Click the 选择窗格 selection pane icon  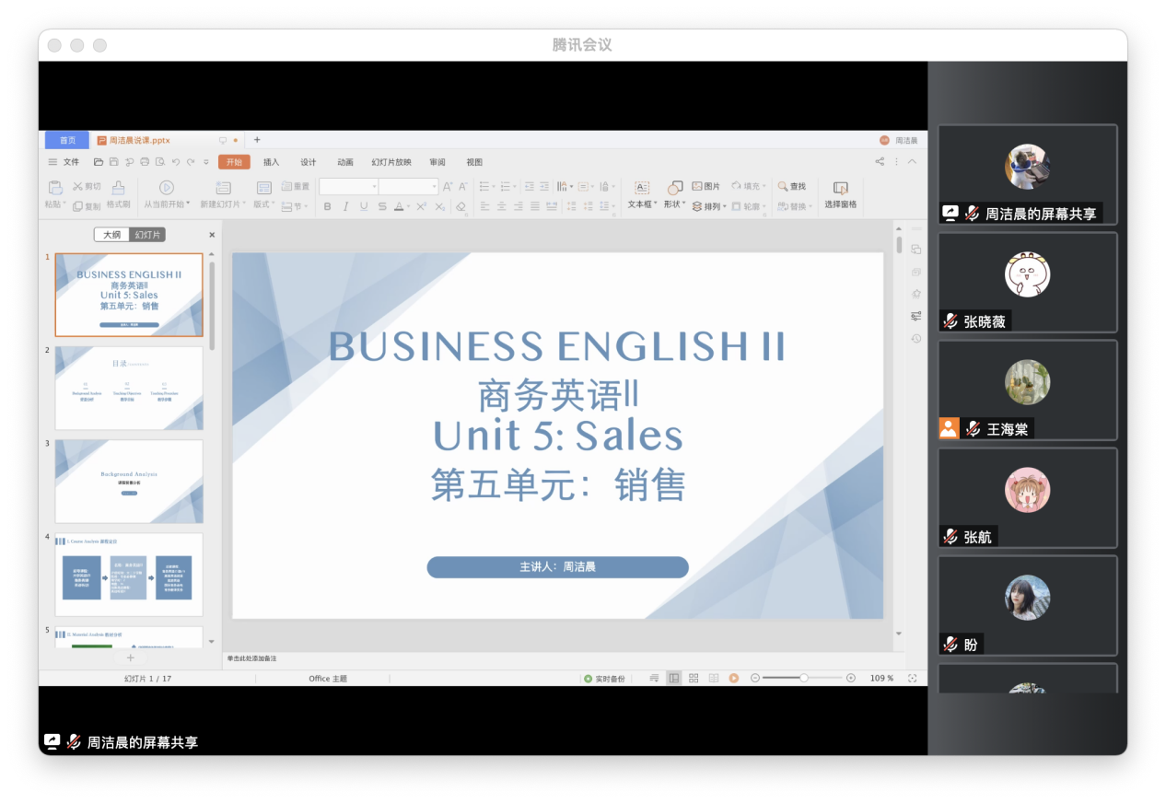pyautogui.click(x=840, y=196)
